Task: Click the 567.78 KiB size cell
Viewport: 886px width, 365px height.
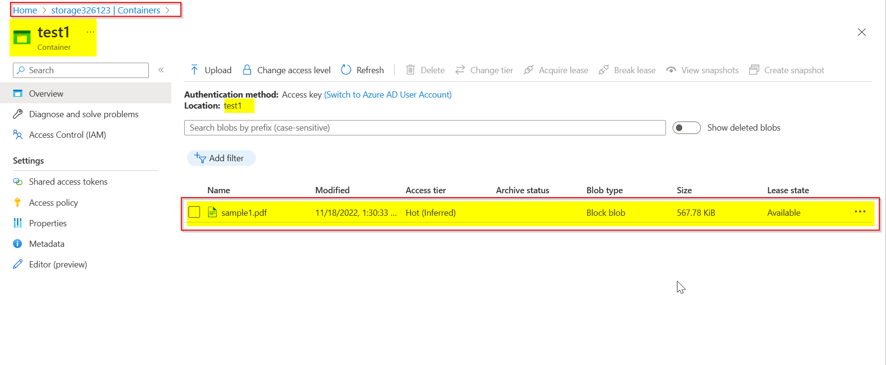Action: [696, 212]
